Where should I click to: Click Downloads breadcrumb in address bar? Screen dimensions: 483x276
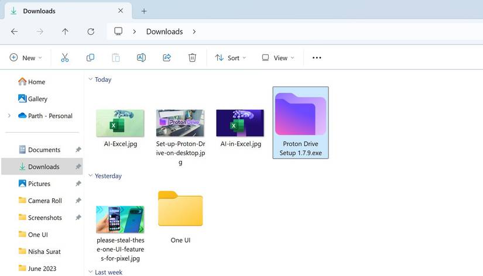coord(165,32)
